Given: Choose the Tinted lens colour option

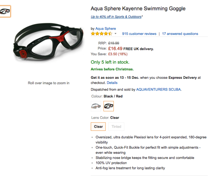Looking at the screenshot, I should [x=116, y=127].
